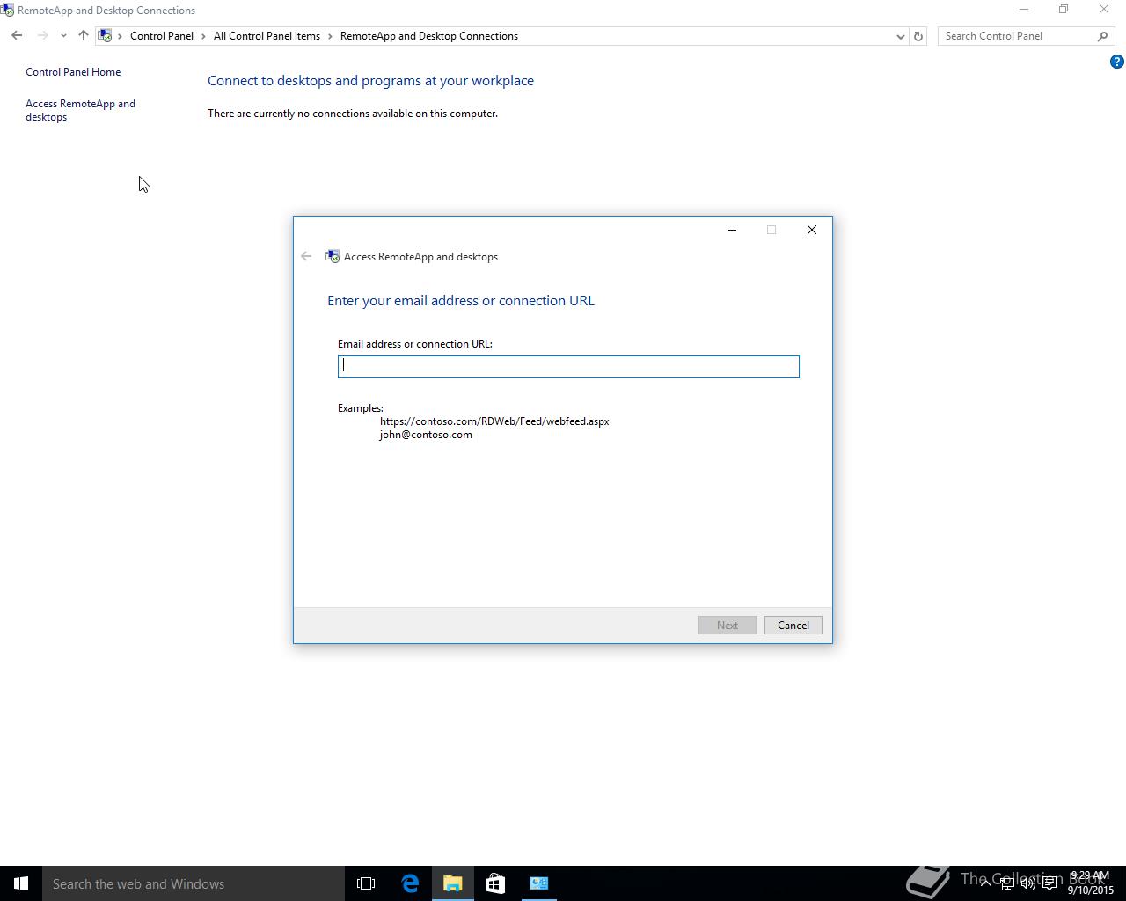Click the back arrow in the wizard dialog
The width and height of the screenshot is (1126, 901).
306,256
